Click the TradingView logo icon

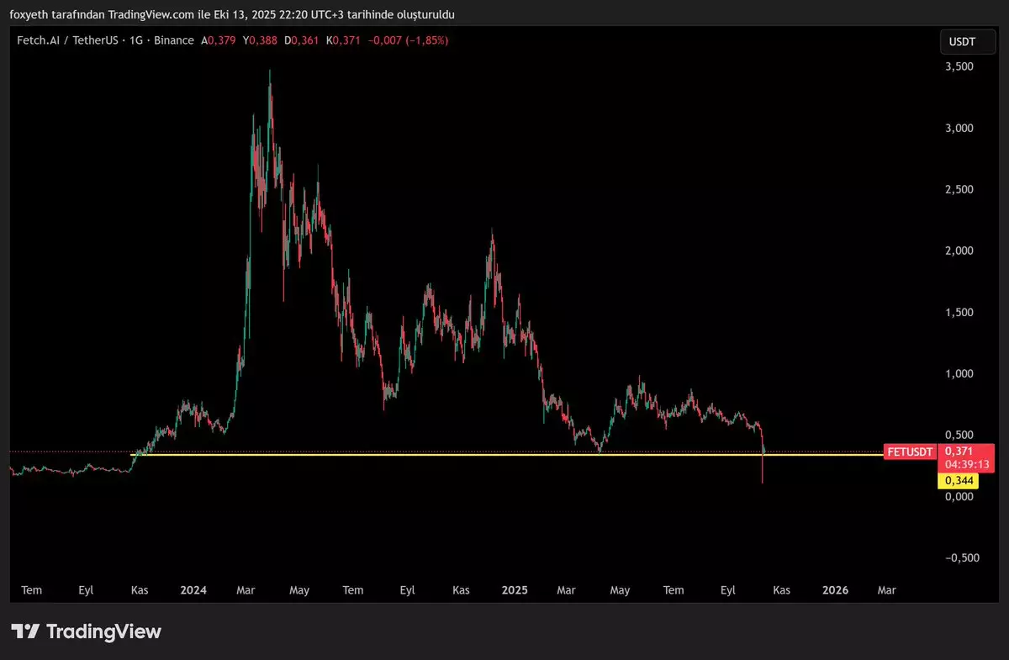click(24, 631)
